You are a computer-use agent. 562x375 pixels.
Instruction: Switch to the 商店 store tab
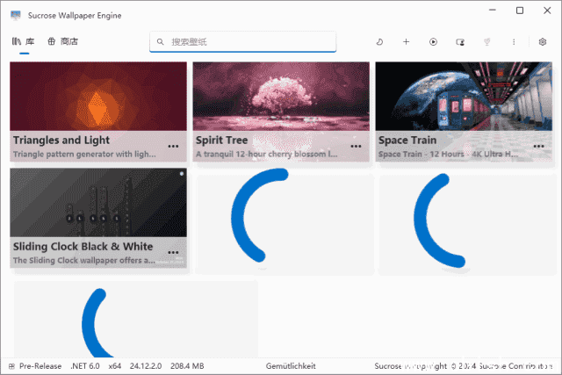pyautogui.click(x=63, y=41)
